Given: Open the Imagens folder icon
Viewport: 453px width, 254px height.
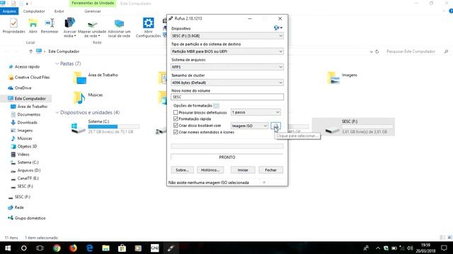Looking at the screenshot, I should point(333,78).
